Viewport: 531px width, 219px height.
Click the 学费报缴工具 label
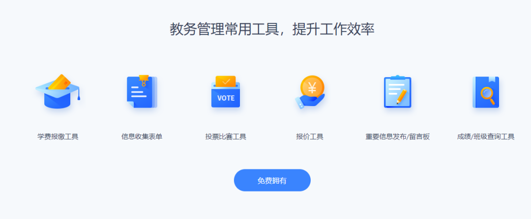[58, 137]
